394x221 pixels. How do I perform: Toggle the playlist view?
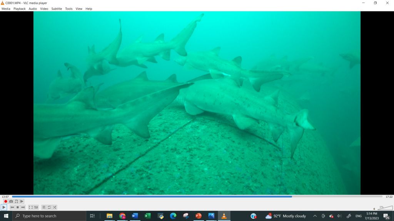pos(44,207)
